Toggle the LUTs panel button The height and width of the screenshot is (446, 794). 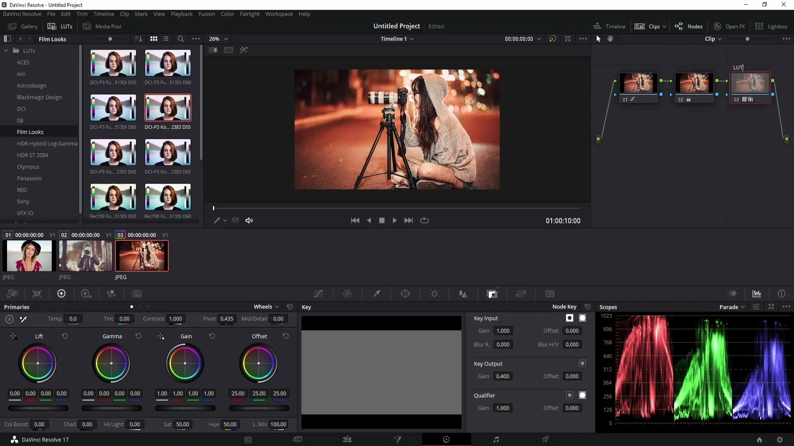coord(60,26)
